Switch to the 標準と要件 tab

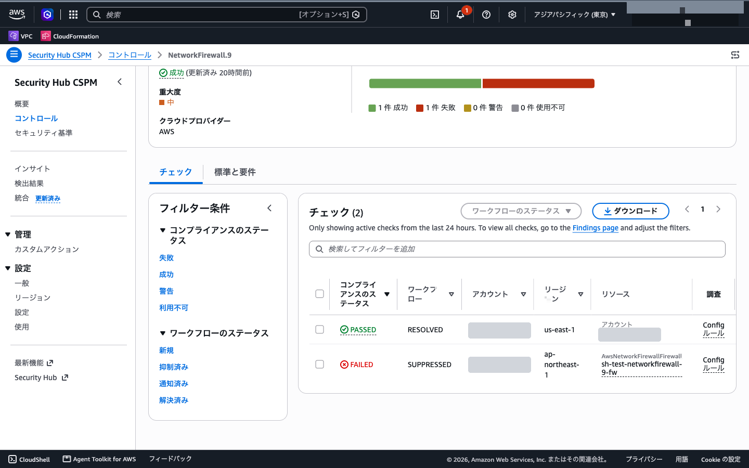pos(235,172)
